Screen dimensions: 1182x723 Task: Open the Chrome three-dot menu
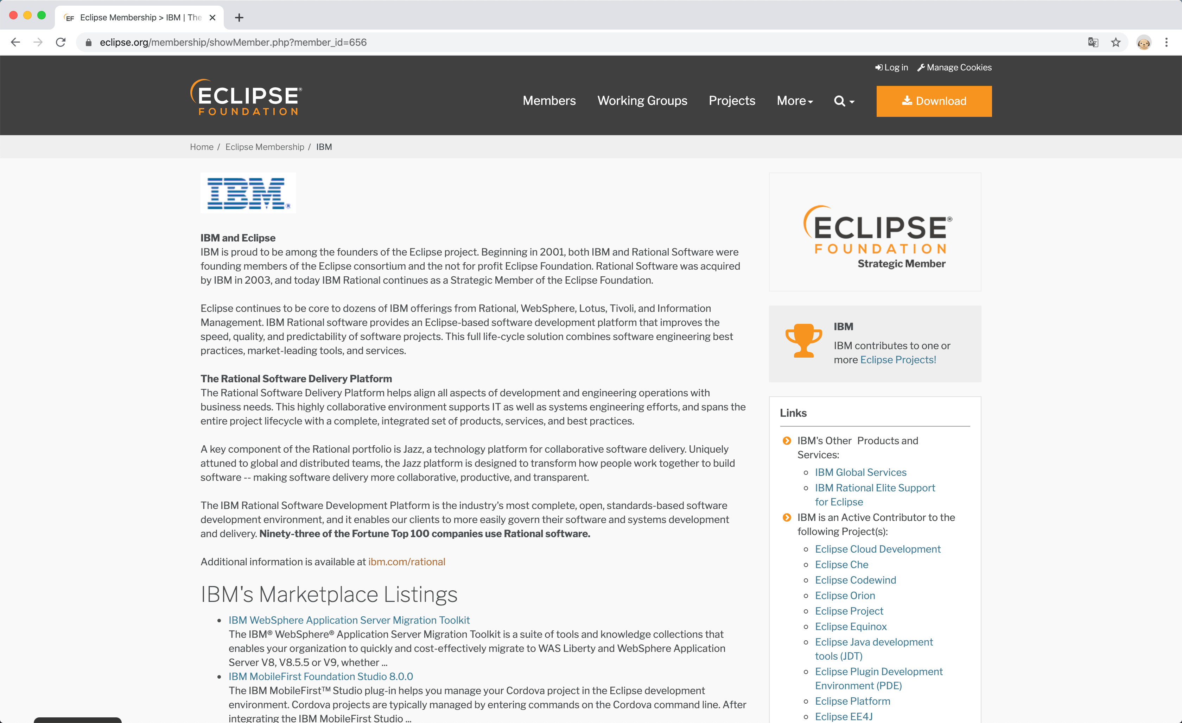pyautogui.click(x=1166, y=42)
